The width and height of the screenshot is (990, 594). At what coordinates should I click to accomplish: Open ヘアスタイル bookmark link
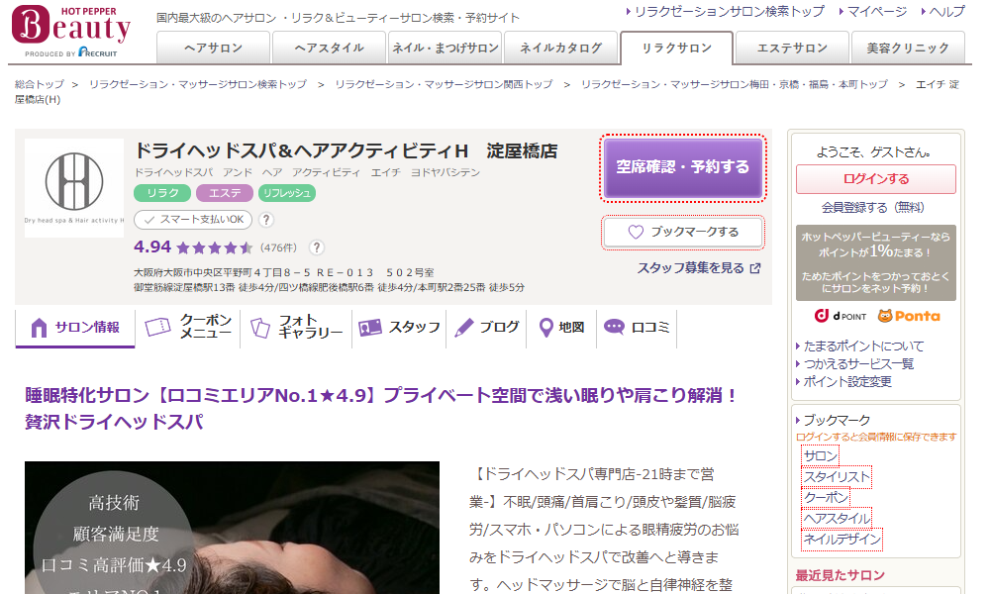(x=837, y=518)
